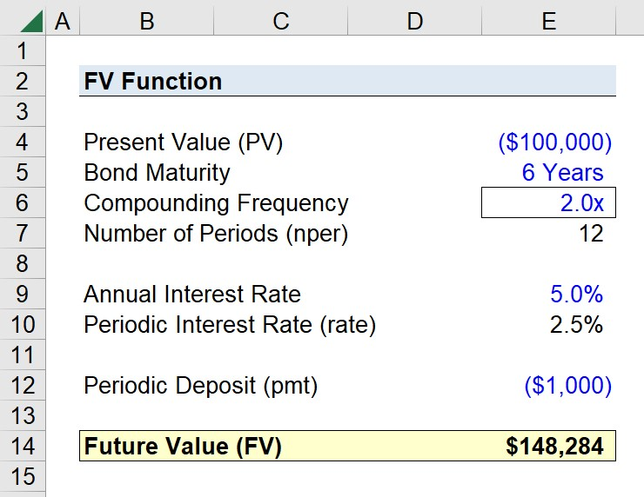The height and width of the screenshot is (497, 644).
Task: Select column E header
Action: tap(548, 20)
